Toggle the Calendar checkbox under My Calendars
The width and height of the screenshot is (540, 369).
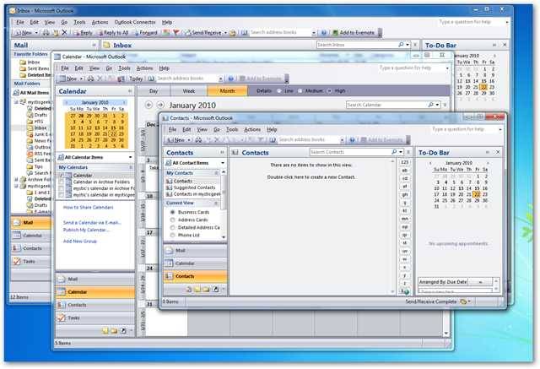(x=62, y=176)
